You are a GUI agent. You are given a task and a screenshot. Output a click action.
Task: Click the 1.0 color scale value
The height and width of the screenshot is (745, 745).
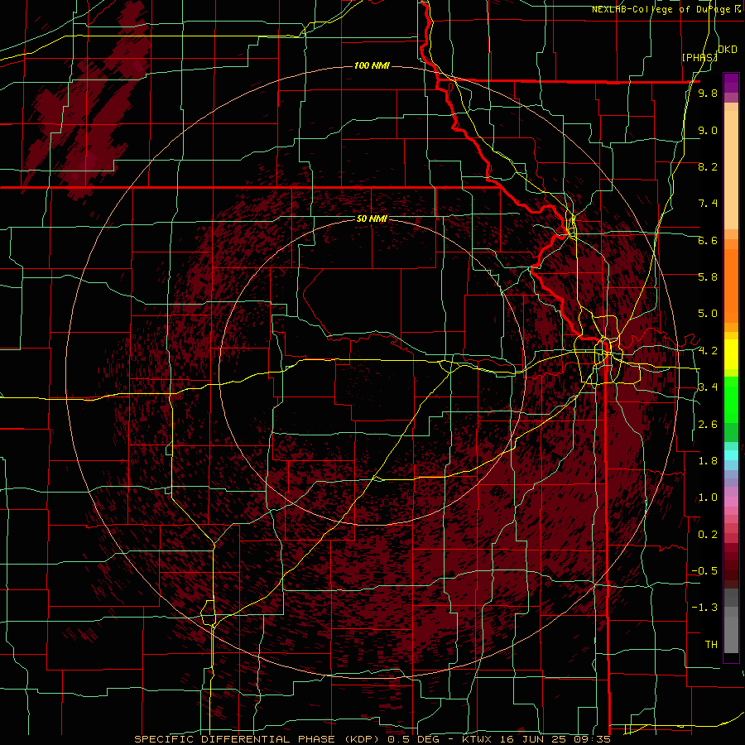(708, 497)
